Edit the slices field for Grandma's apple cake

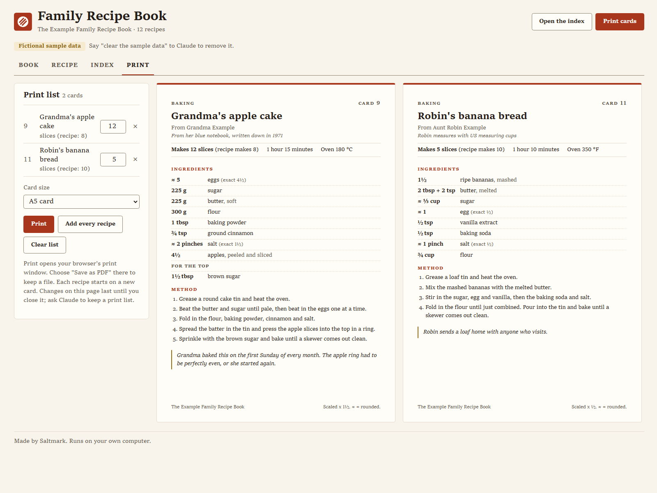coord(113,127)
